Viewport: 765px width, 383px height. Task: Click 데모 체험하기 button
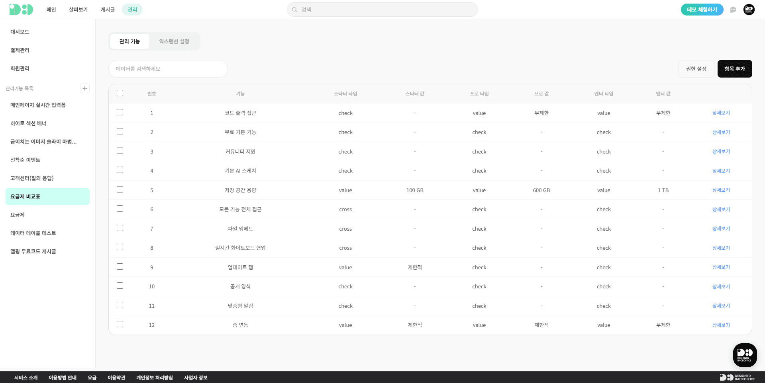coord(702,10)
